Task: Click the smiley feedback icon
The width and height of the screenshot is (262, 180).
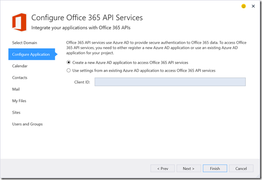Action: point(244,6)
